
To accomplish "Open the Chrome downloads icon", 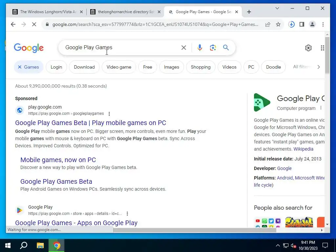I will click(291, 24).
